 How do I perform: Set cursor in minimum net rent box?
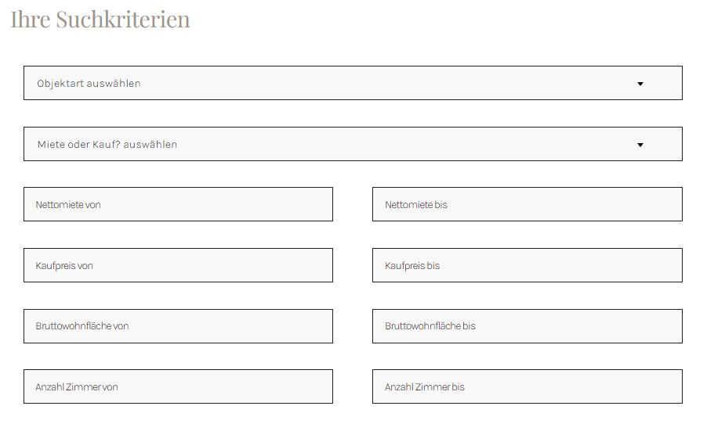click(x=178, y=204)
